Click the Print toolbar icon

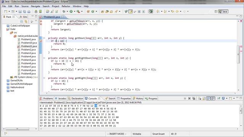[x=29, y=11]
